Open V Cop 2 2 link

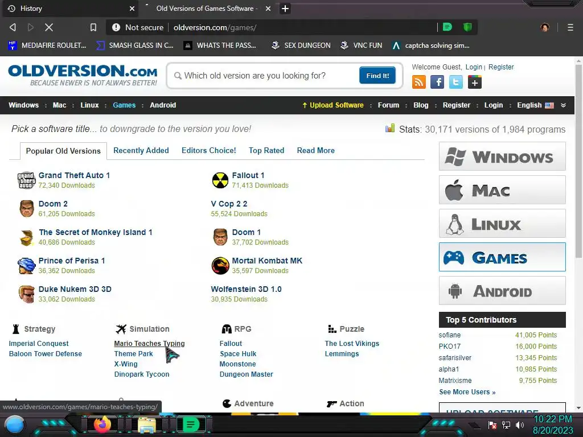pyautogui.click(x=229, y=204)
